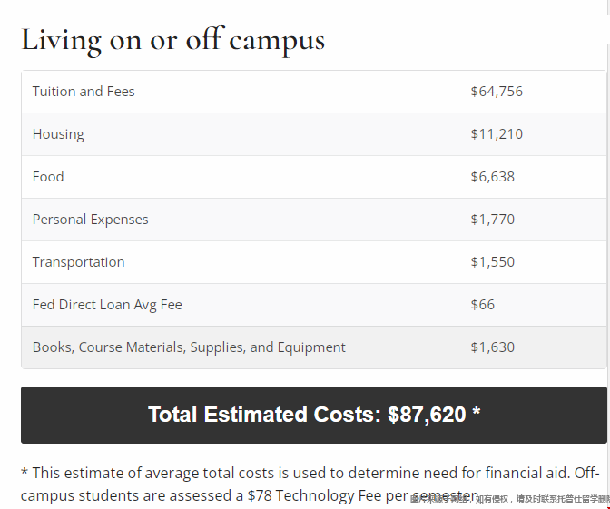
Task: Select the Tuition and Fees row label
Action: click(84, 92)
